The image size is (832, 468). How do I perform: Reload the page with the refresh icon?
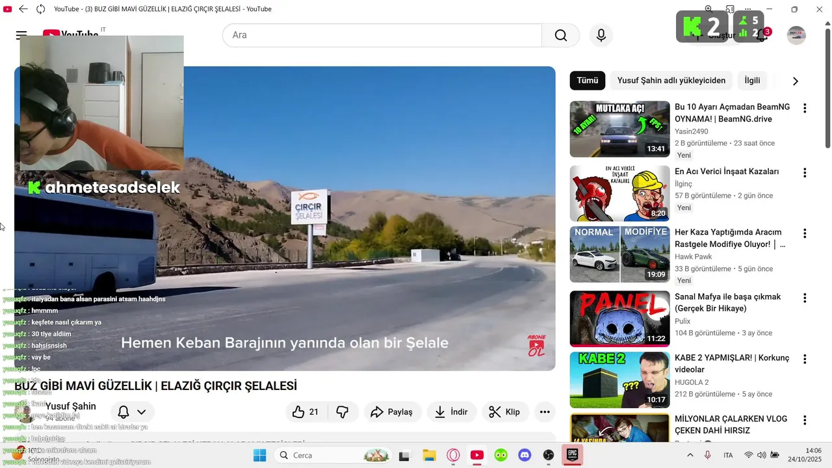click(41, 9)
